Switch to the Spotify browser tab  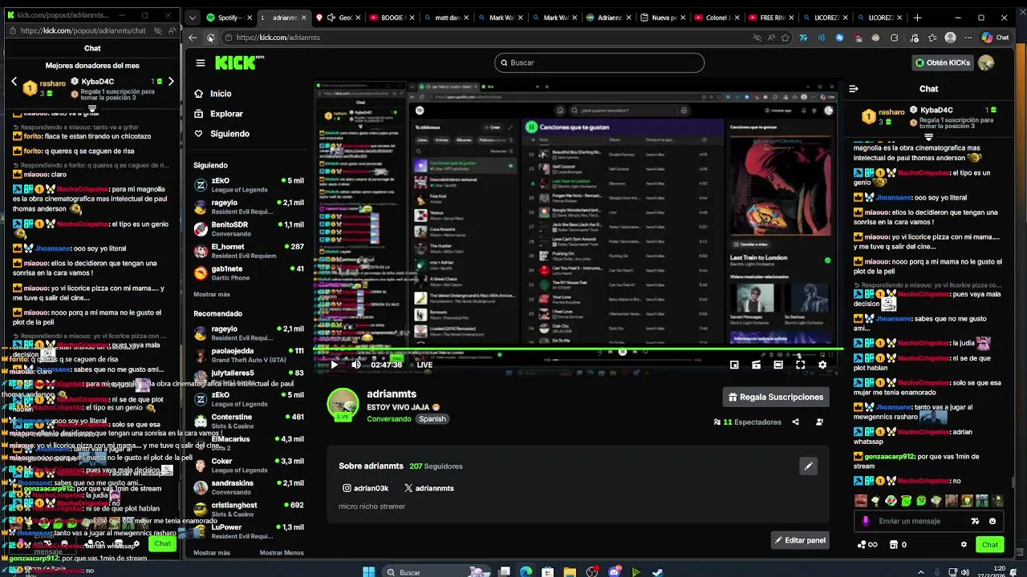pos(229,18)
